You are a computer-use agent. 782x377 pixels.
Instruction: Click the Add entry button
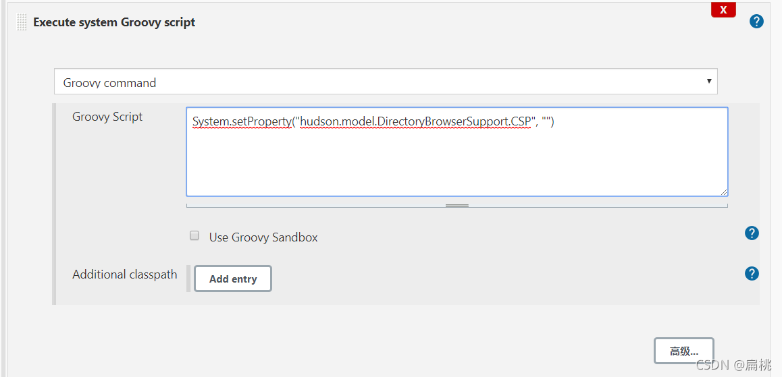(x=233, y=279)
